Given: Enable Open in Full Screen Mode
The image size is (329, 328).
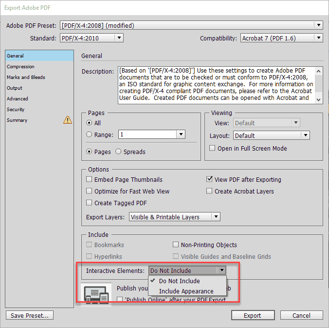Looking at the screenshot, I should 212,148.
